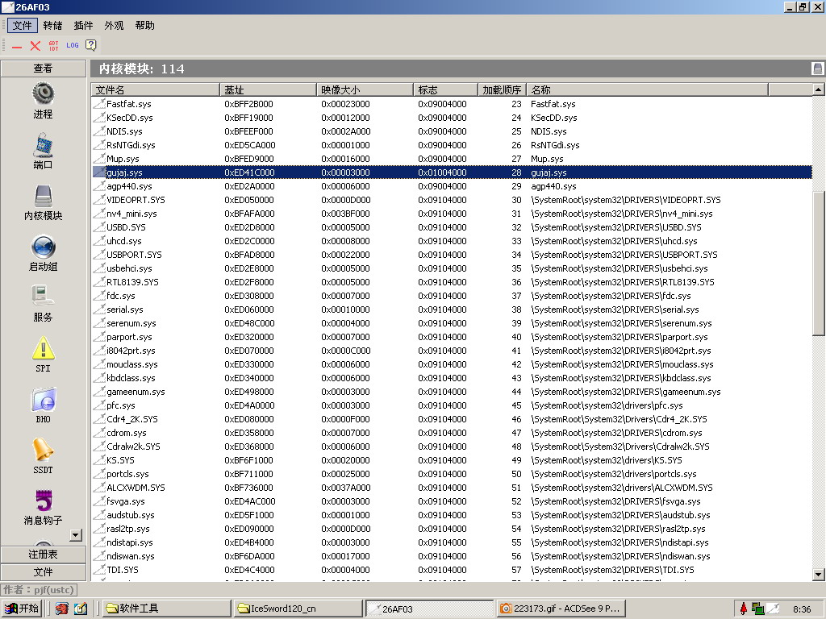Click the red minus toolbar icon

17,46
